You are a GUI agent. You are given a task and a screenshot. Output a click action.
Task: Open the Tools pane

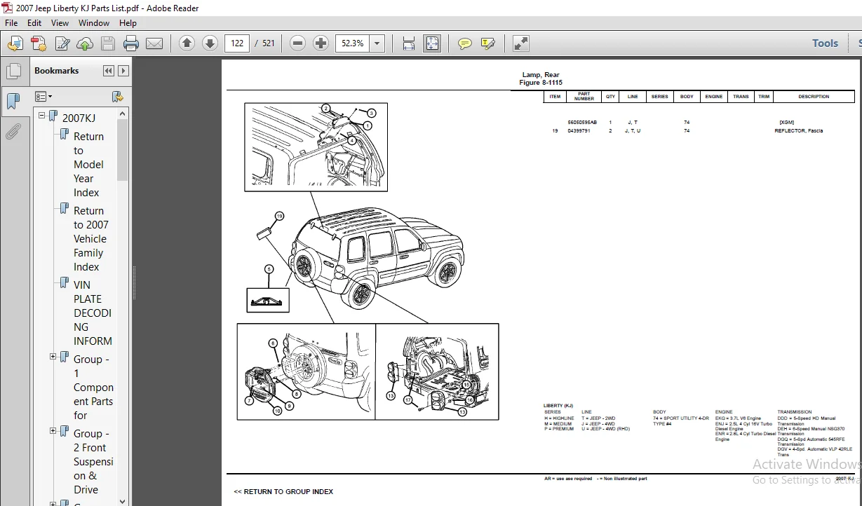click(825, 43)
